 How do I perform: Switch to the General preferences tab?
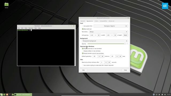83,21
